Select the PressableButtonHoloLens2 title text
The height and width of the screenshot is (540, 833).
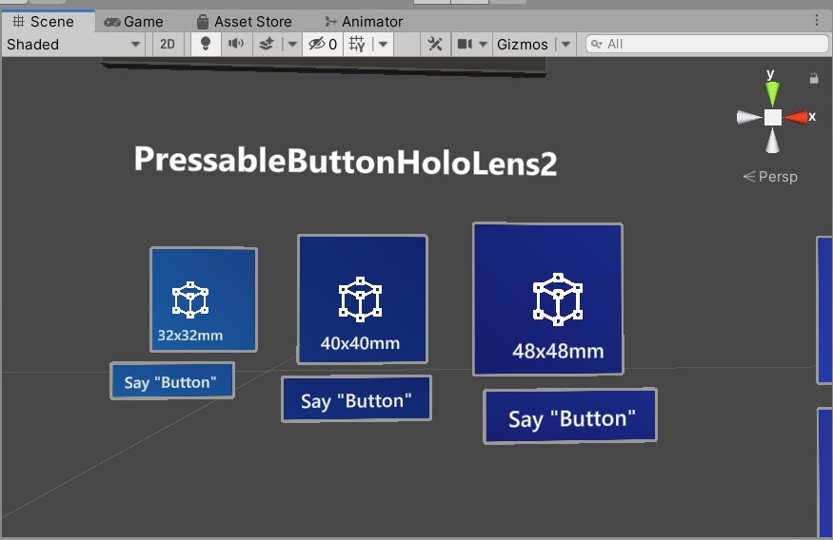point(346,161)
